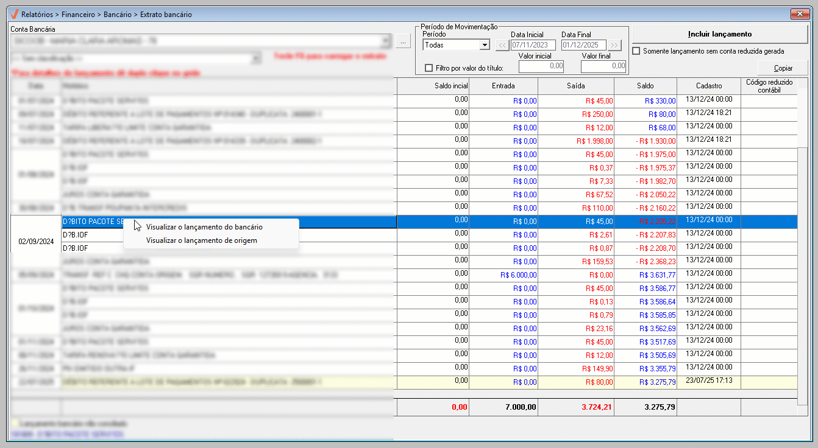
Task: Choose Visualizar o lançamento do bancário
Action: [204, 227]
